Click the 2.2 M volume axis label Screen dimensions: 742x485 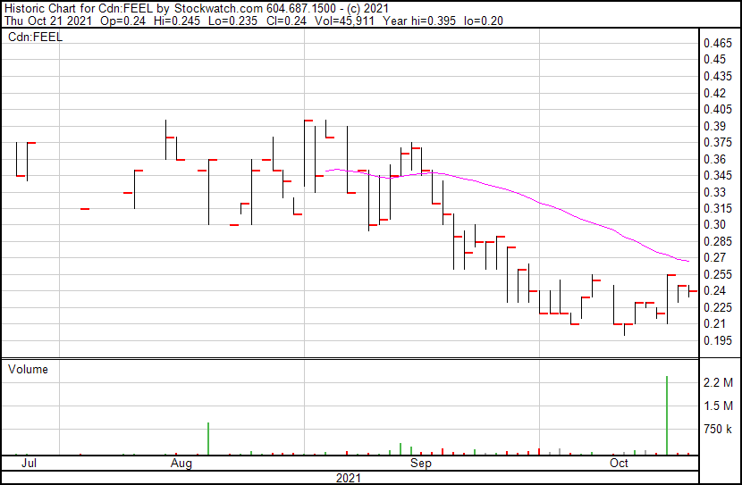point(718,382)
